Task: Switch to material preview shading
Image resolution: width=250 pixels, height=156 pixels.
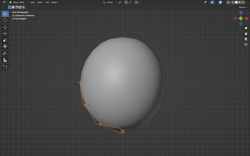Action: 240,3
